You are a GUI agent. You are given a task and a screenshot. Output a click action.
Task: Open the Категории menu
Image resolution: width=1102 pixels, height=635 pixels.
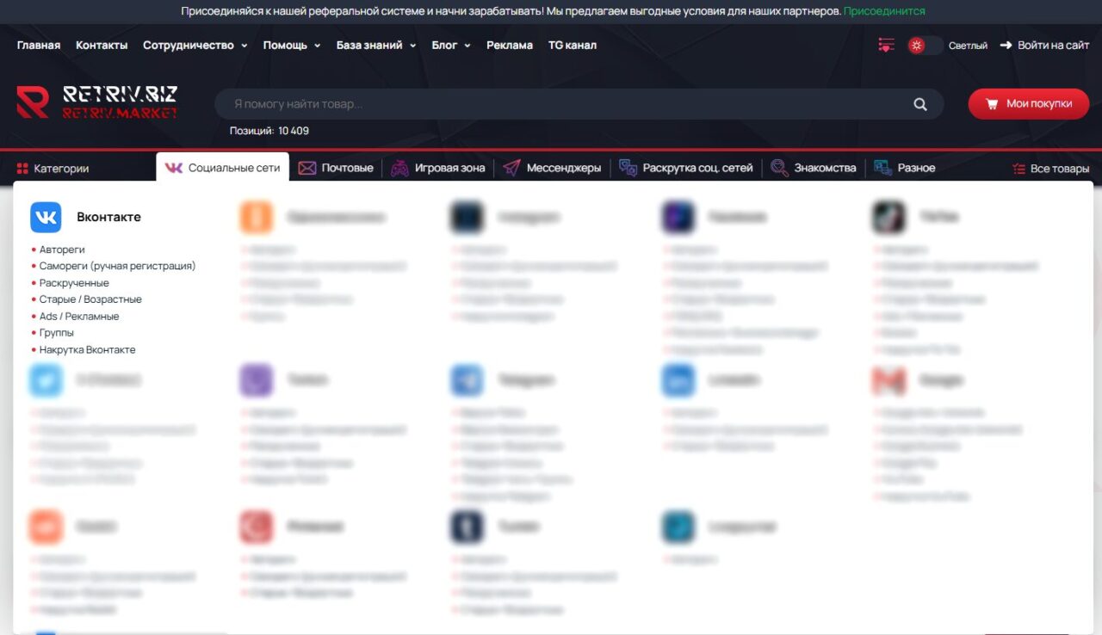[x=53, y=169]
